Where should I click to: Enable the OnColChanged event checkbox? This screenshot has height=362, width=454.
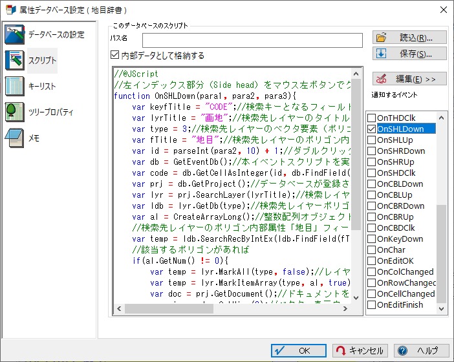(371, 271)
